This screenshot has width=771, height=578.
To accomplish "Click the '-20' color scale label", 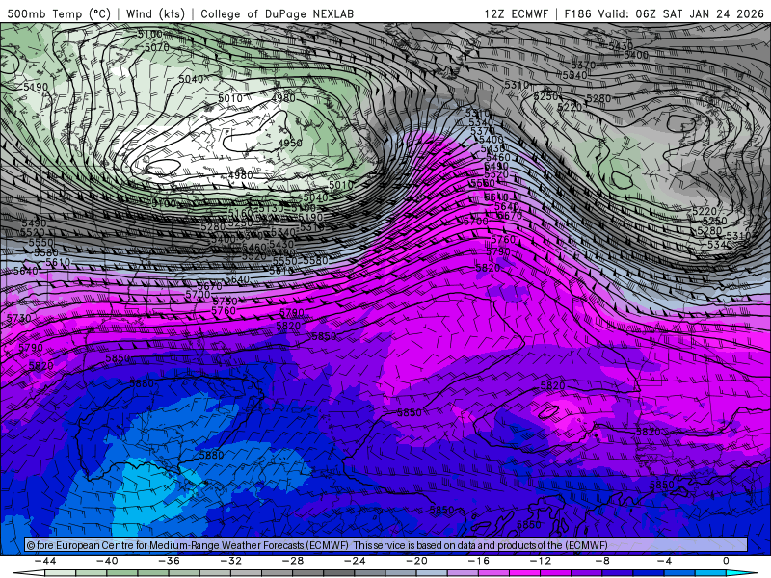I will pos(416,561).
